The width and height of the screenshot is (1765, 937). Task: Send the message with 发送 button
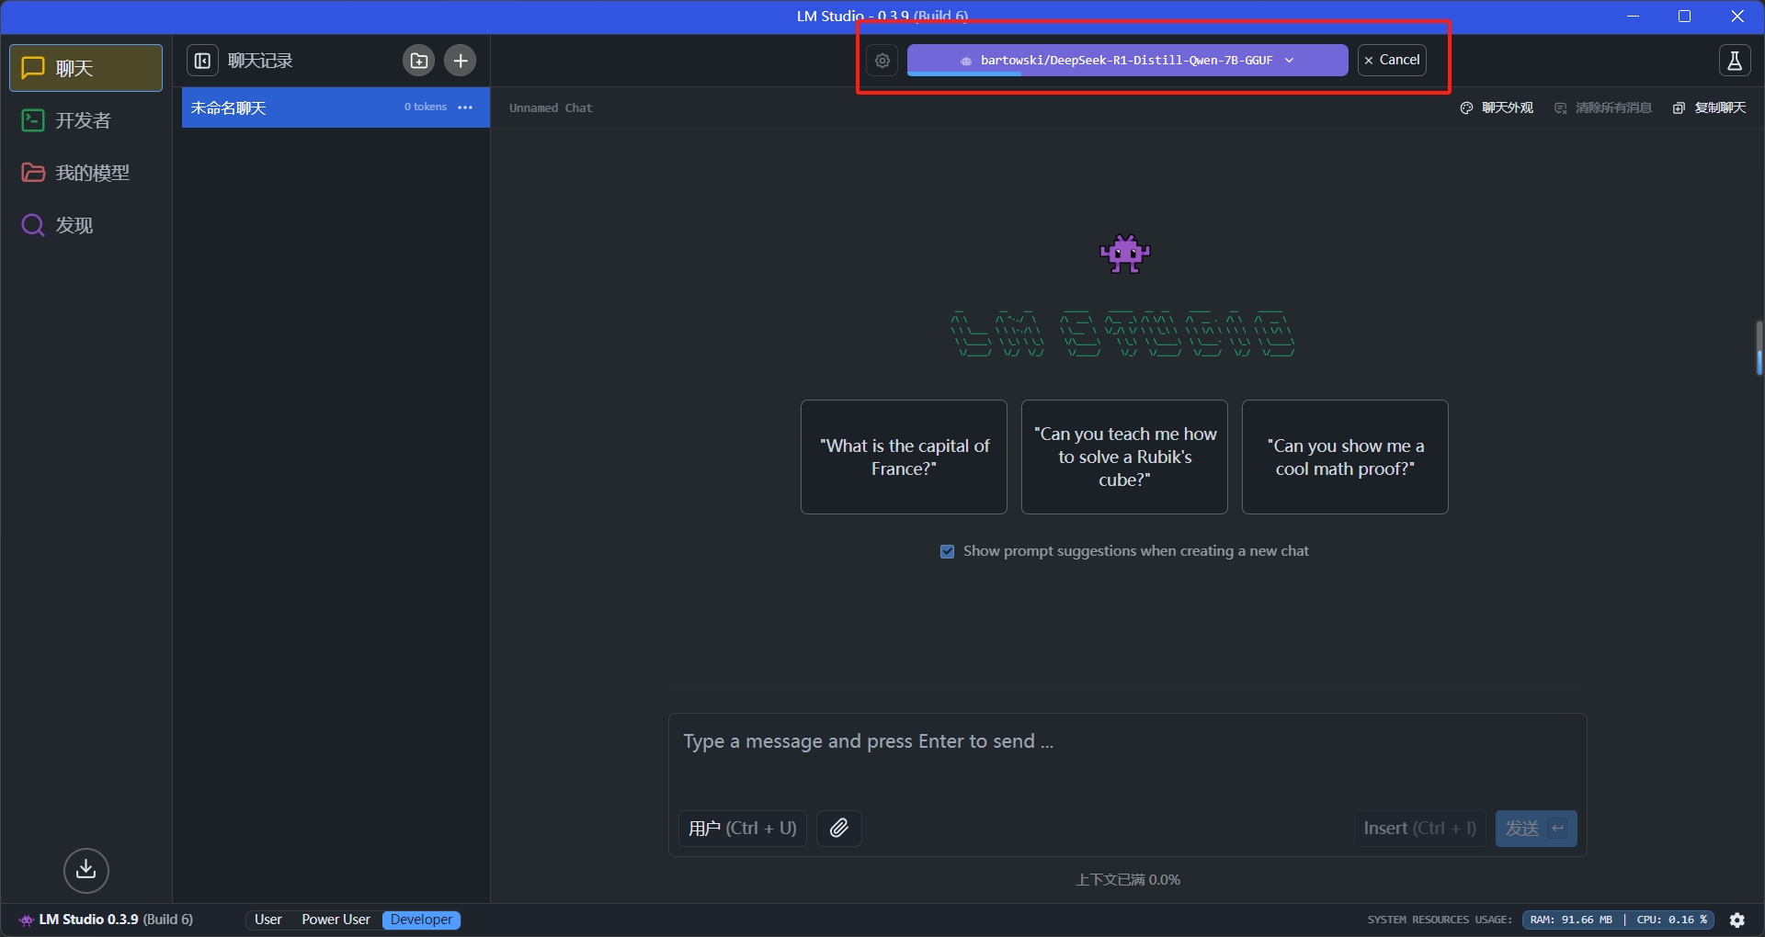tap(1536, 829)
